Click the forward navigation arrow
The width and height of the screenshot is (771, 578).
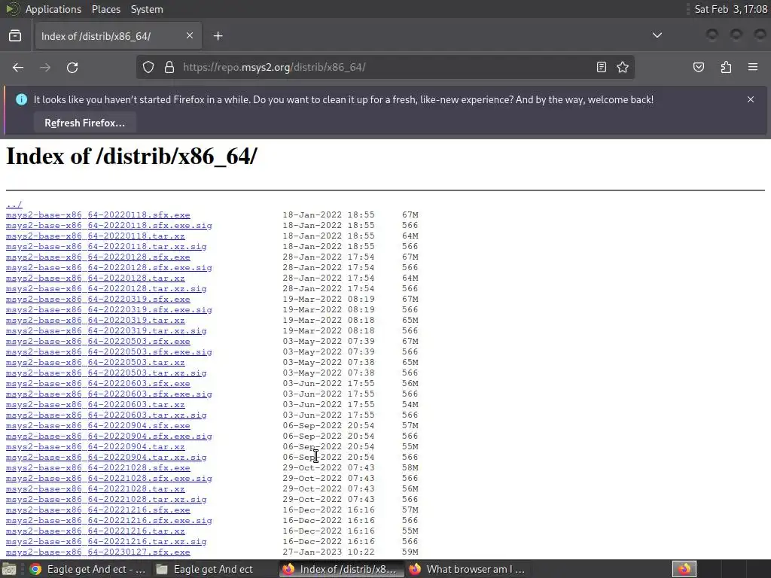pyautogui.click(x=45, y=67)
